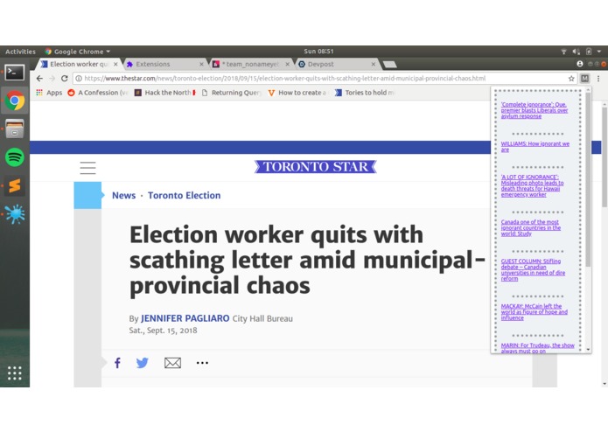
Task: Open Chrome three-dot menu
Action: [x=598, y=78]
